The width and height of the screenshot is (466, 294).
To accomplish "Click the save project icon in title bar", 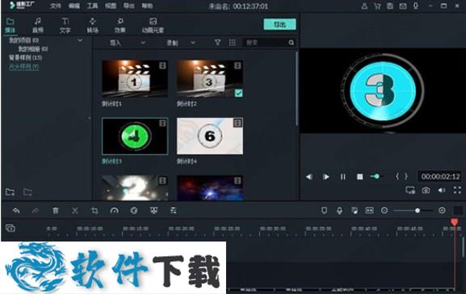I will [x=390, y=6].
